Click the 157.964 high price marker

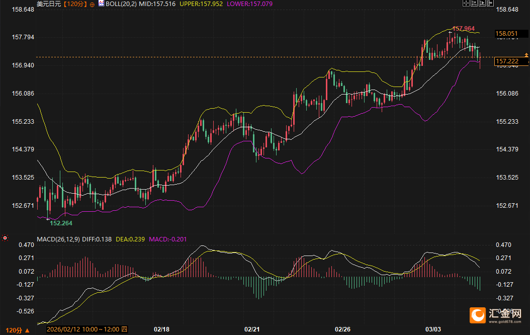[463, 29]
